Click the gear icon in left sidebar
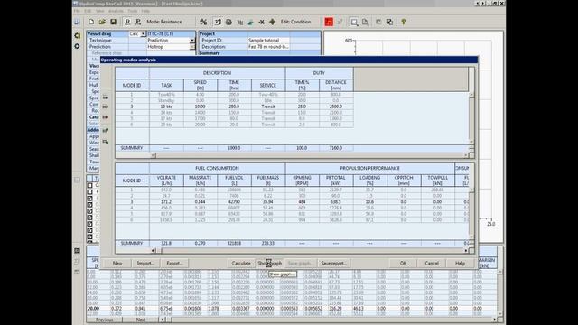The height and width of the screenshot is (325, 578). point(77,46)
